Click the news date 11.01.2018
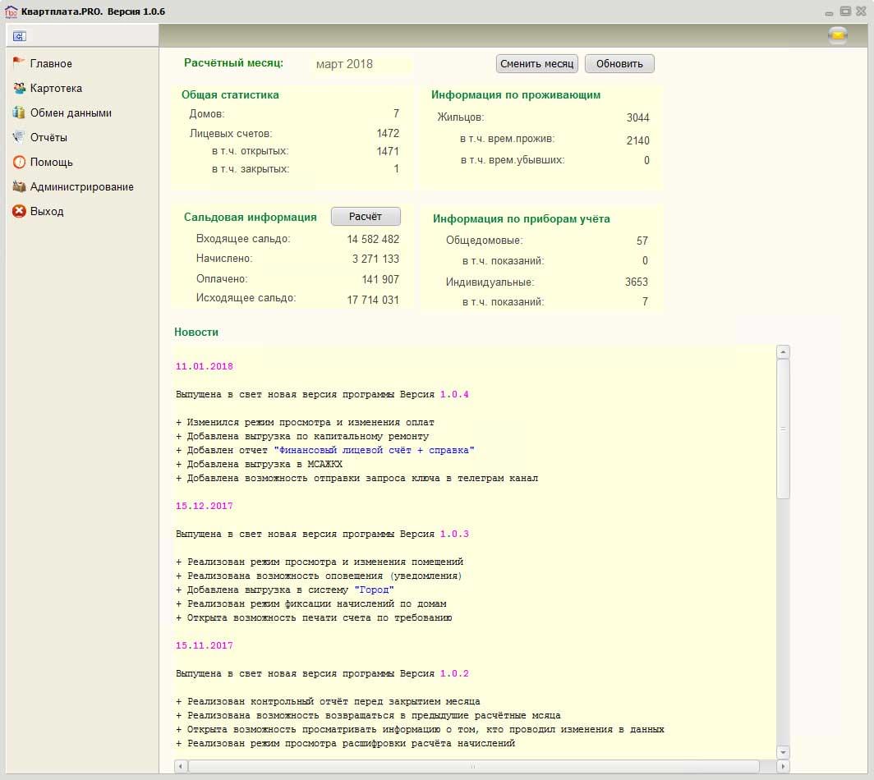The width and height of the screenshot is (874, 780). point(205,366)
